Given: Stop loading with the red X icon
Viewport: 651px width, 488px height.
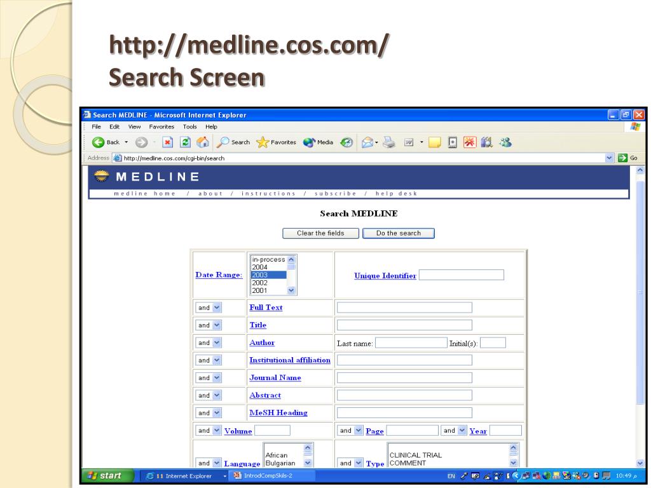Looking at the screenshot, I should pos(167,142).
